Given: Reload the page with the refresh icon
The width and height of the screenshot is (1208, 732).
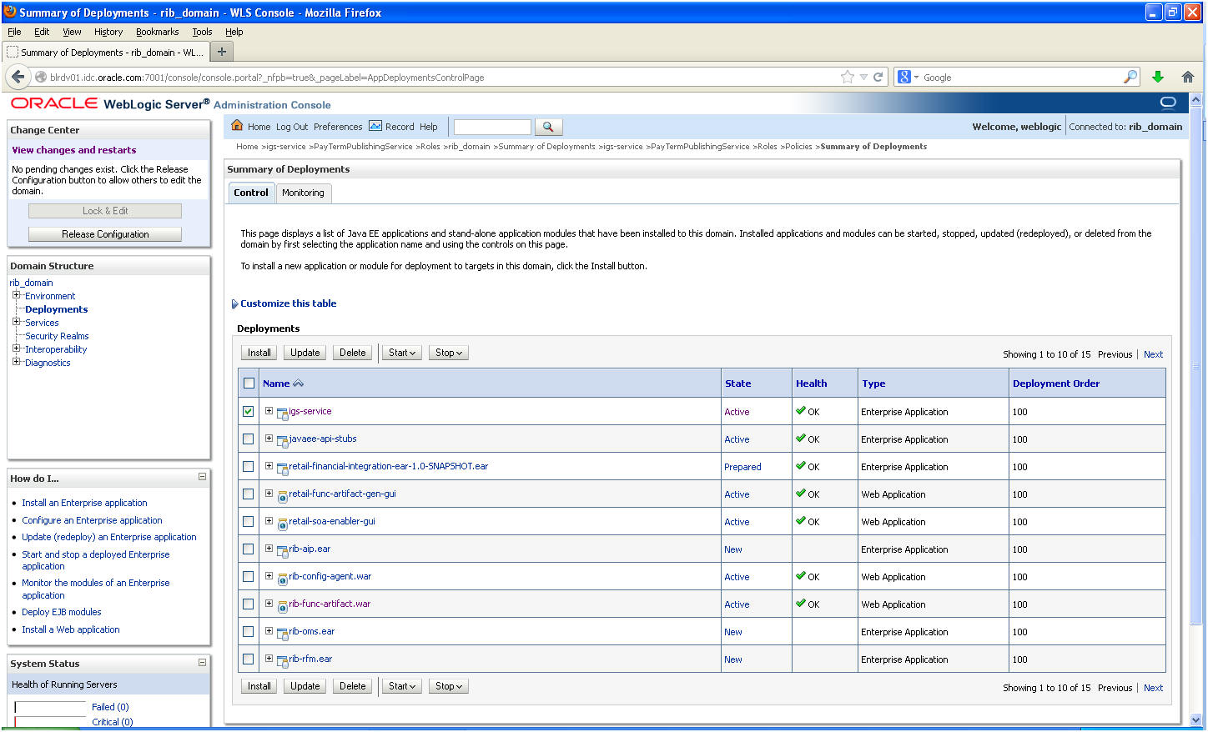Looking at the screenshot, I should coord(878,77).
